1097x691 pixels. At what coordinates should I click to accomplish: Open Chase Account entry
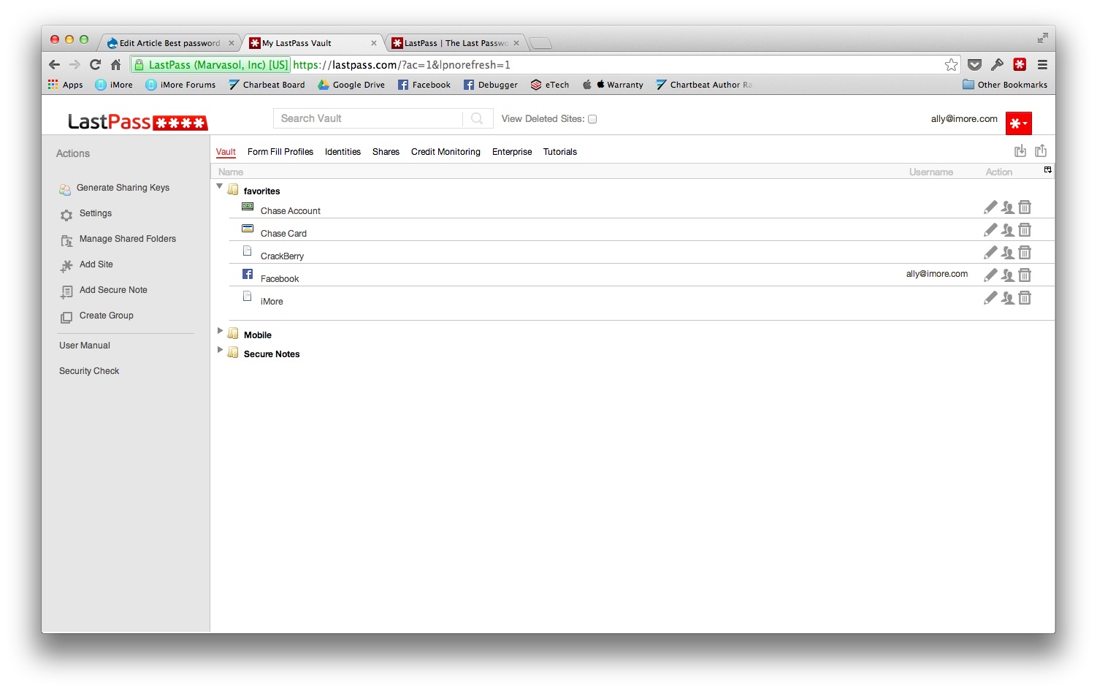tap(291, 211)
